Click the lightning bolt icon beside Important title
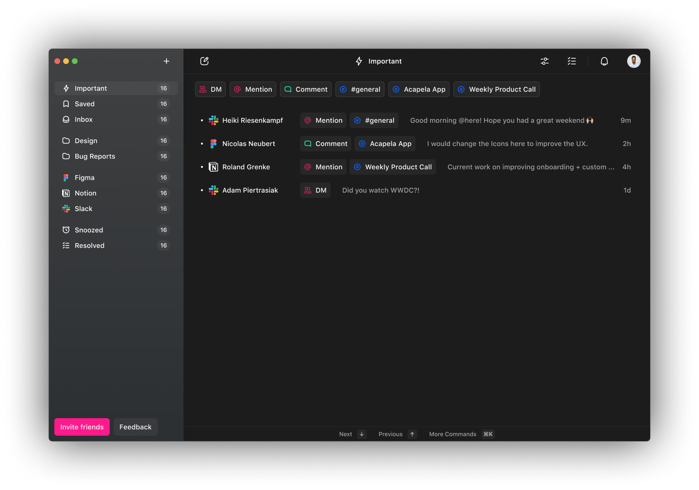 pos(359,61)
